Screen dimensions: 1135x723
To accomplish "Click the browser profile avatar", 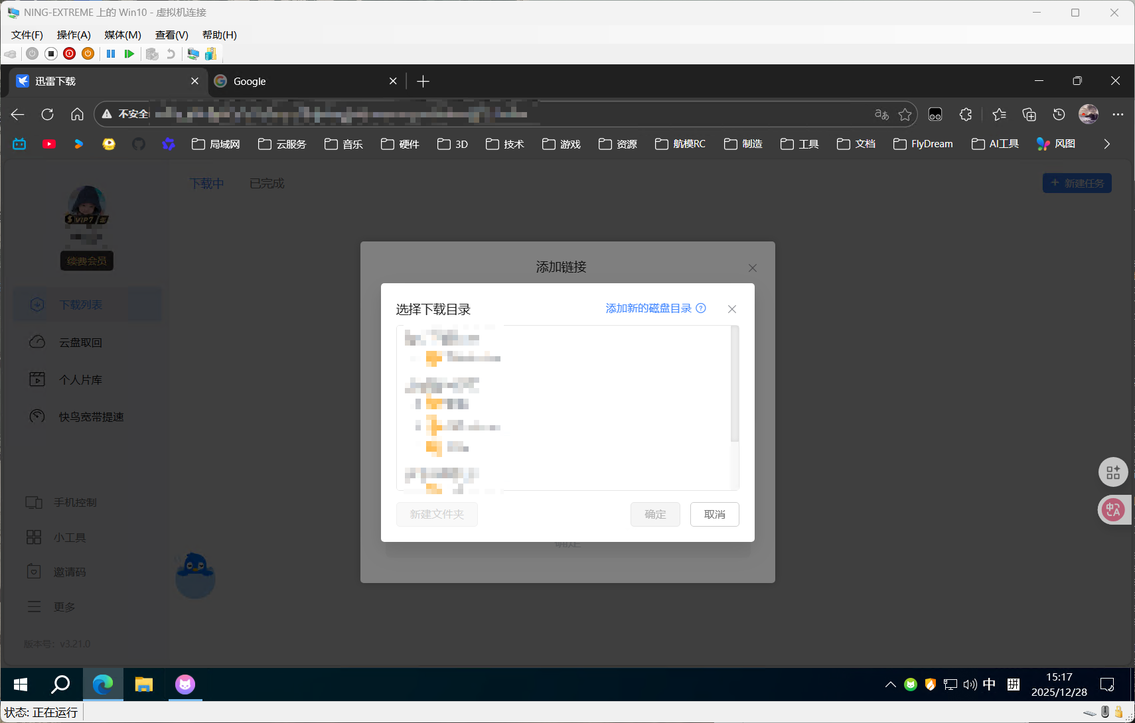I will [1089, 114].
